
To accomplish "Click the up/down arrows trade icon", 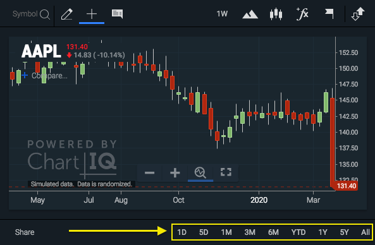I will pos(358,14).
